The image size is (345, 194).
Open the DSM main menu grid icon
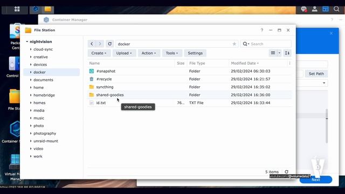click(17, 9)
